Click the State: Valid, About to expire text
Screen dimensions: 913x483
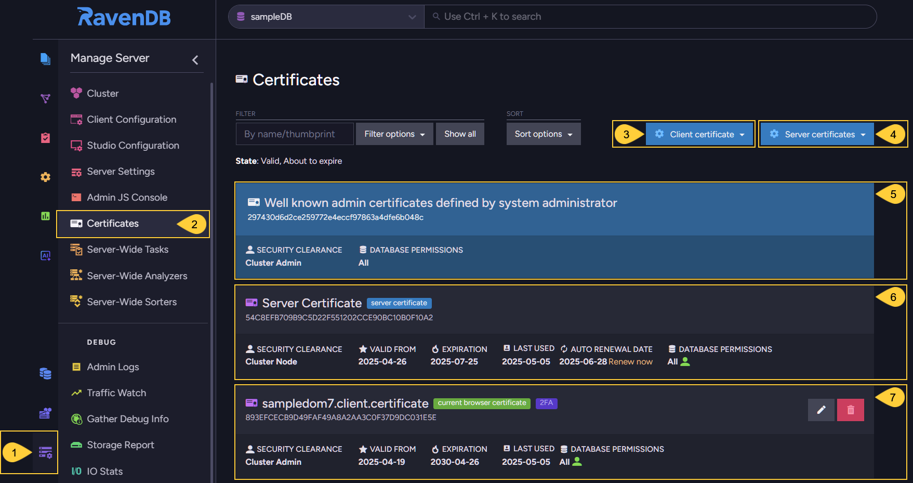click(x=289, y=161)
